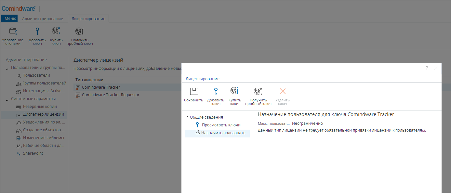This screenshot has width=451, height=193.
Task: Click license icon of Comindware Tracker row
Action: coord(78,87)
